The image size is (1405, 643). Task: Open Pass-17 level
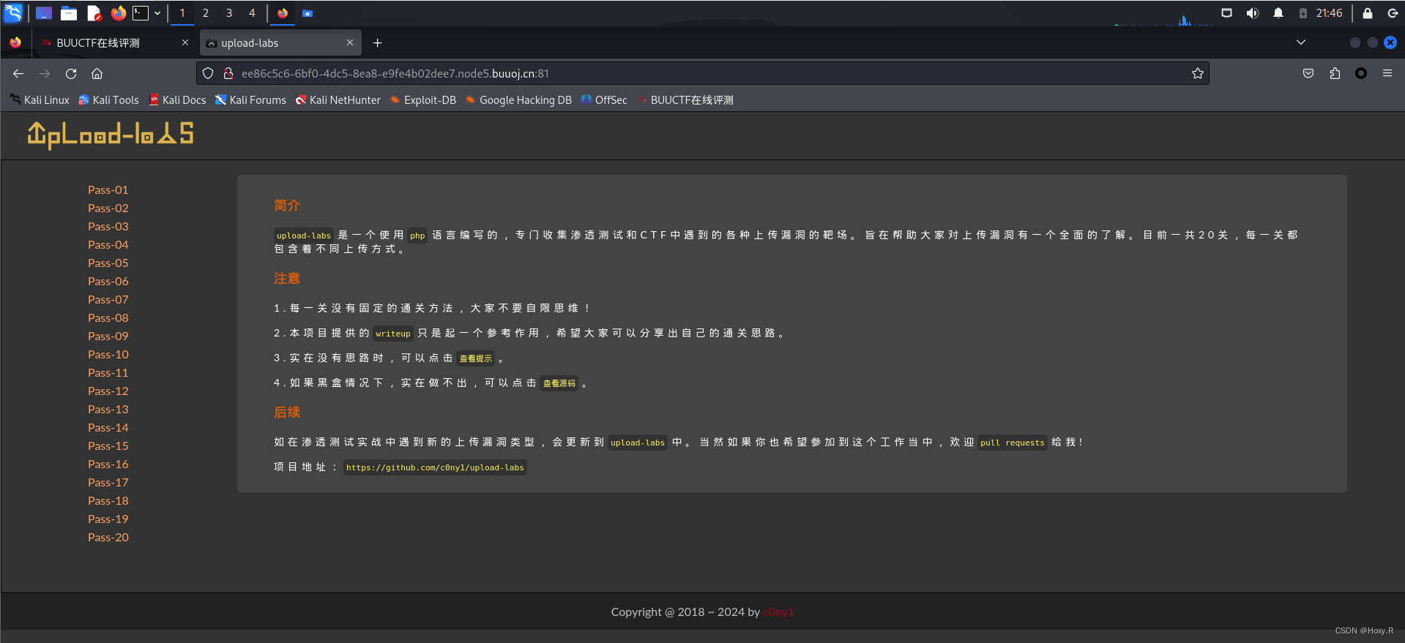(108, 482)
